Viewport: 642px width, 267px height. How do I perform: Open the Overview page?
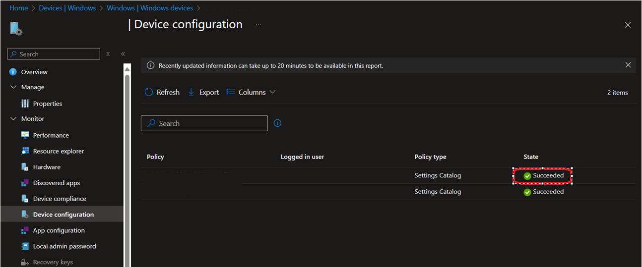[x=34, y=72]
